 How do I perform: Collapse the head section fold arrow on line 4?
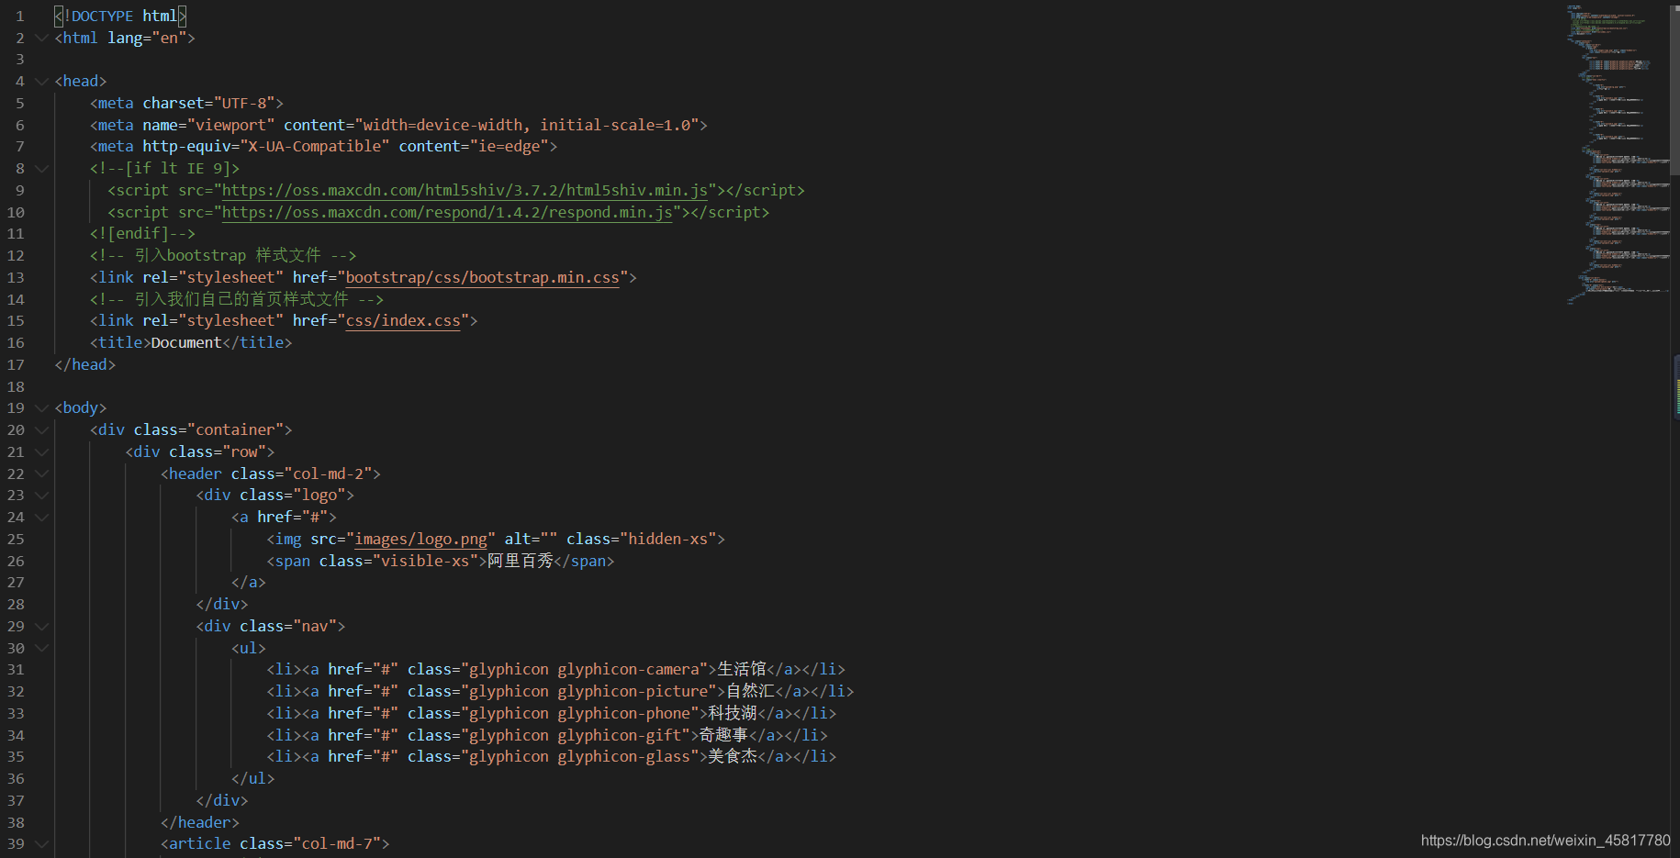pos(41,81)
